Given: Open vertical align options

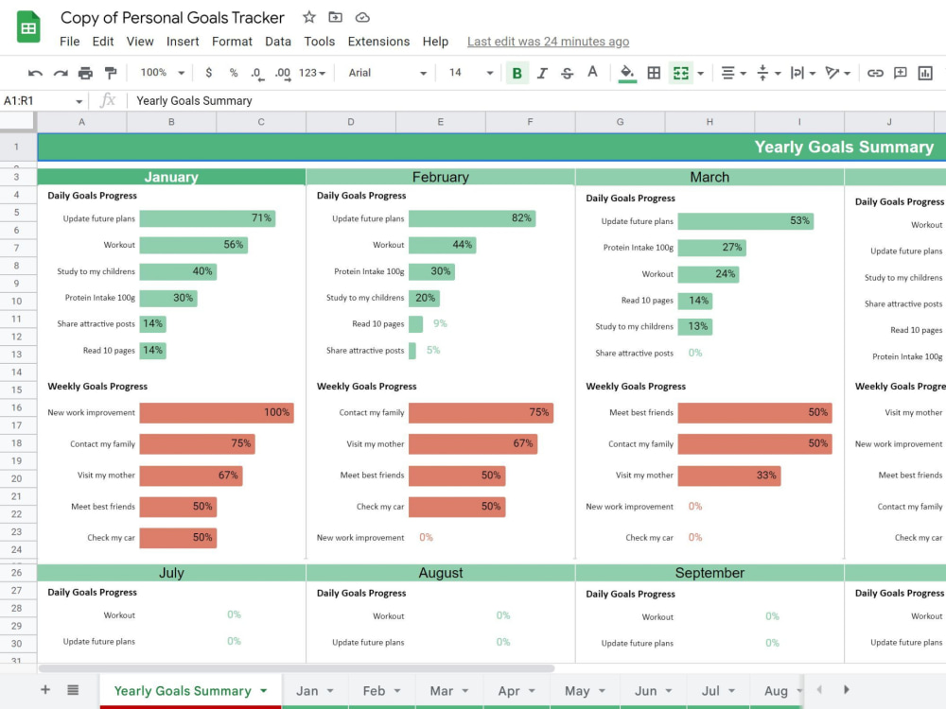Looking at the screenshot, I should 768,73.
